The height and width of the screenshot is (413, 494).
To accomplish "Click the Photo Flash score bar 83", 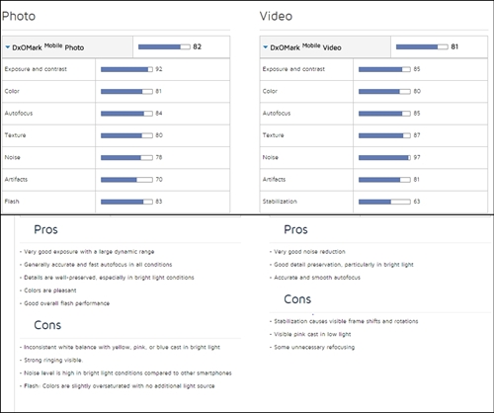I will tap(126, 202).
